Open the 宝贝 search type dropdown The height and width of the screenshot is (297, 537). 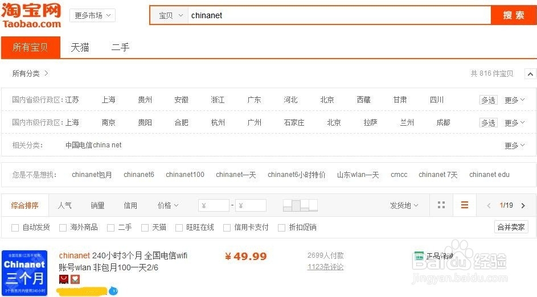point(170,15)
